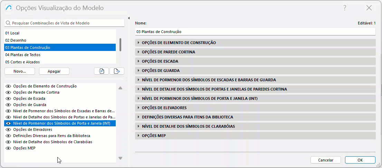Select combination 01 Local
The width and height of the screenshot is (382, 168).
pos(60,33)
